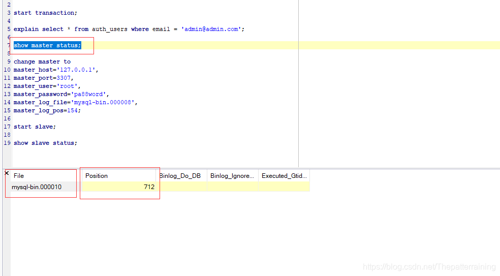
Task: Click the master_host='127.0.0.1' line
Action: (x=56, y=70)
